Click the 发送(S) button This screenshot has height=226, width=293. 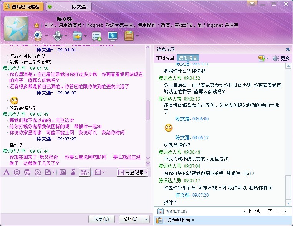tap(131, 219)
